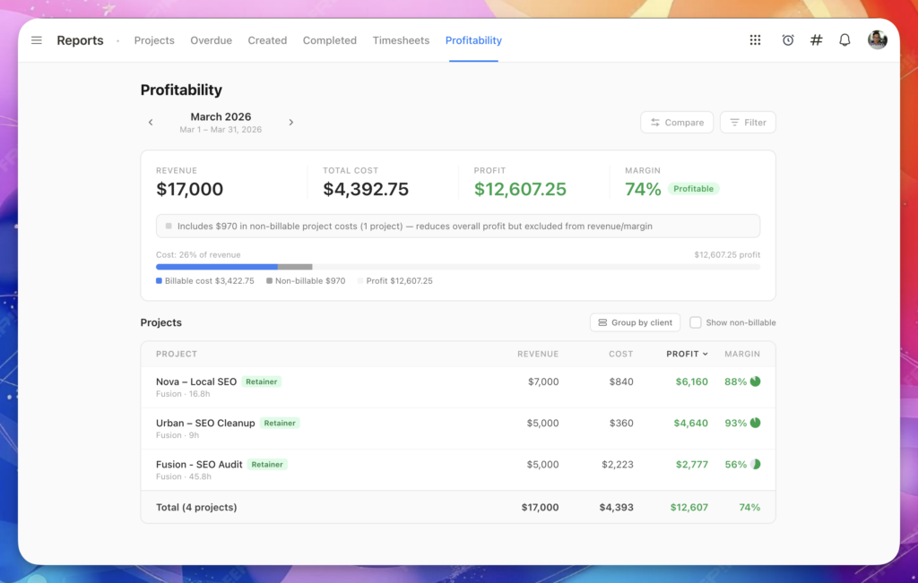Click the 88% margin pie icon
This screenshot has width=918, height=583.
click(755, 382)
